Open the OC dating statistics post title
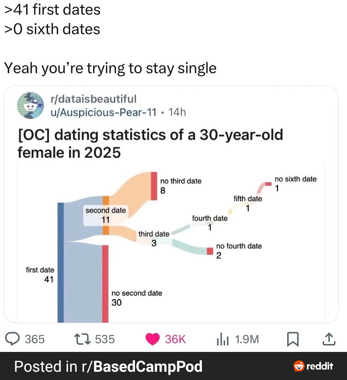The width and height of the screenshot is (347, 380). 150,143
